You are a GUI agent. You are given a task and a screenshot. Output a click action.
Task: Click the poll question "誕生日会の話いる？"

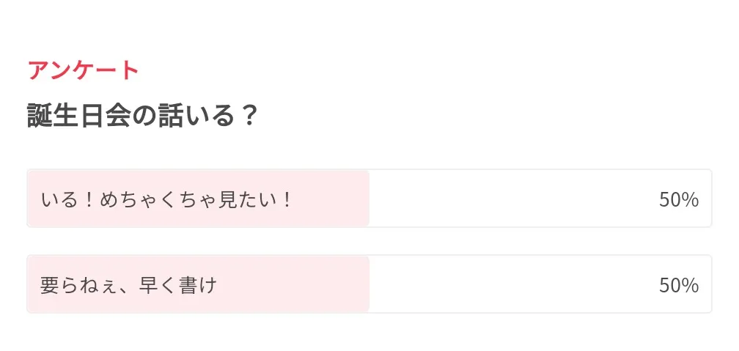click(142, 116)
